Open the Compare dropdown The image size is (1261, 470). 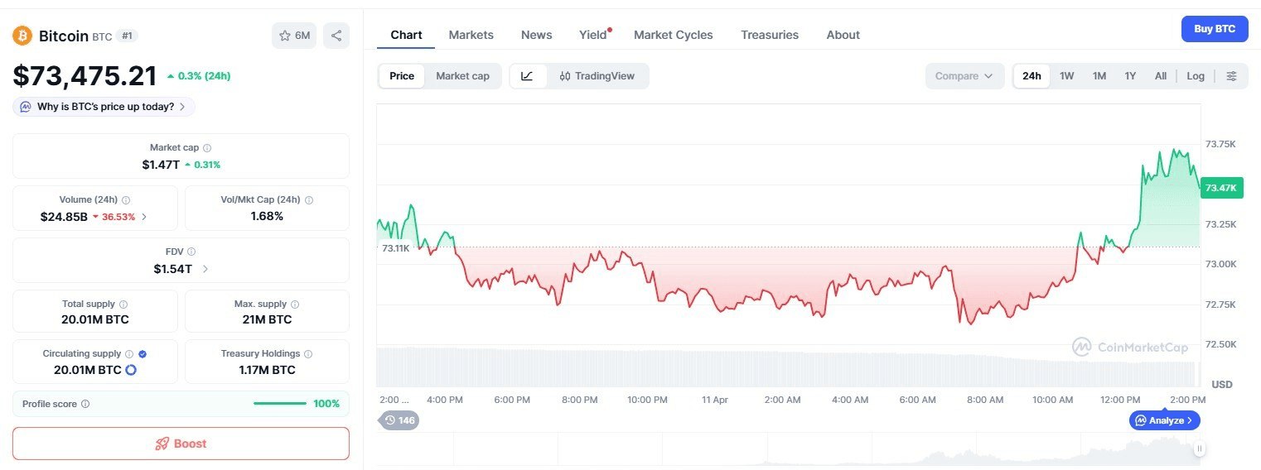pos(964,76)
